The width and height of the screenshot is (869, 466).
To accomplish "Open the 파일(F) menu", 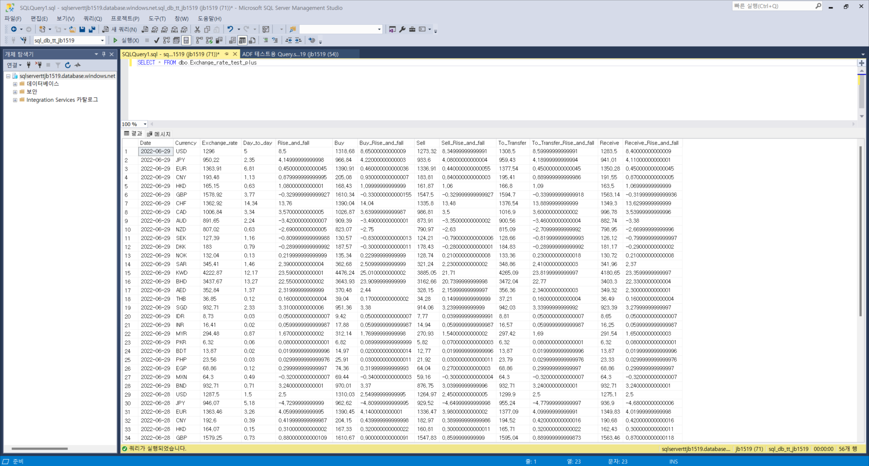I will click(x=13, y=19).
